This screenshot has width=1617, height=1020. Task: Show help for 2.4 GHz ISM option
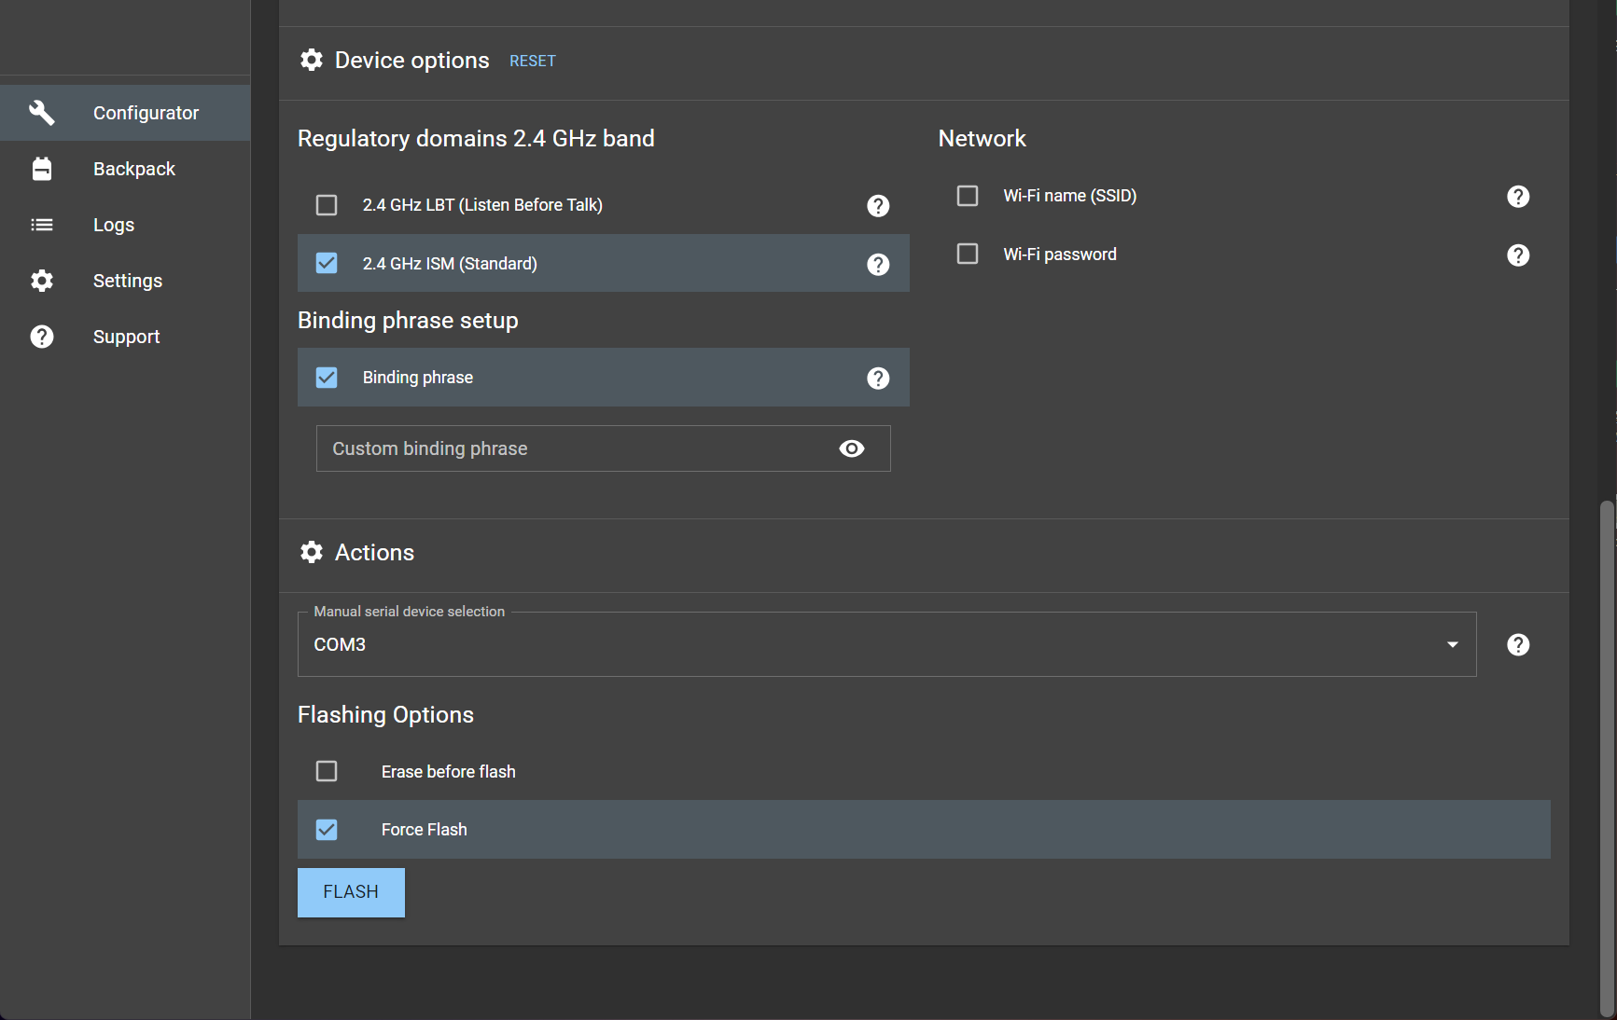click(878, 264)
